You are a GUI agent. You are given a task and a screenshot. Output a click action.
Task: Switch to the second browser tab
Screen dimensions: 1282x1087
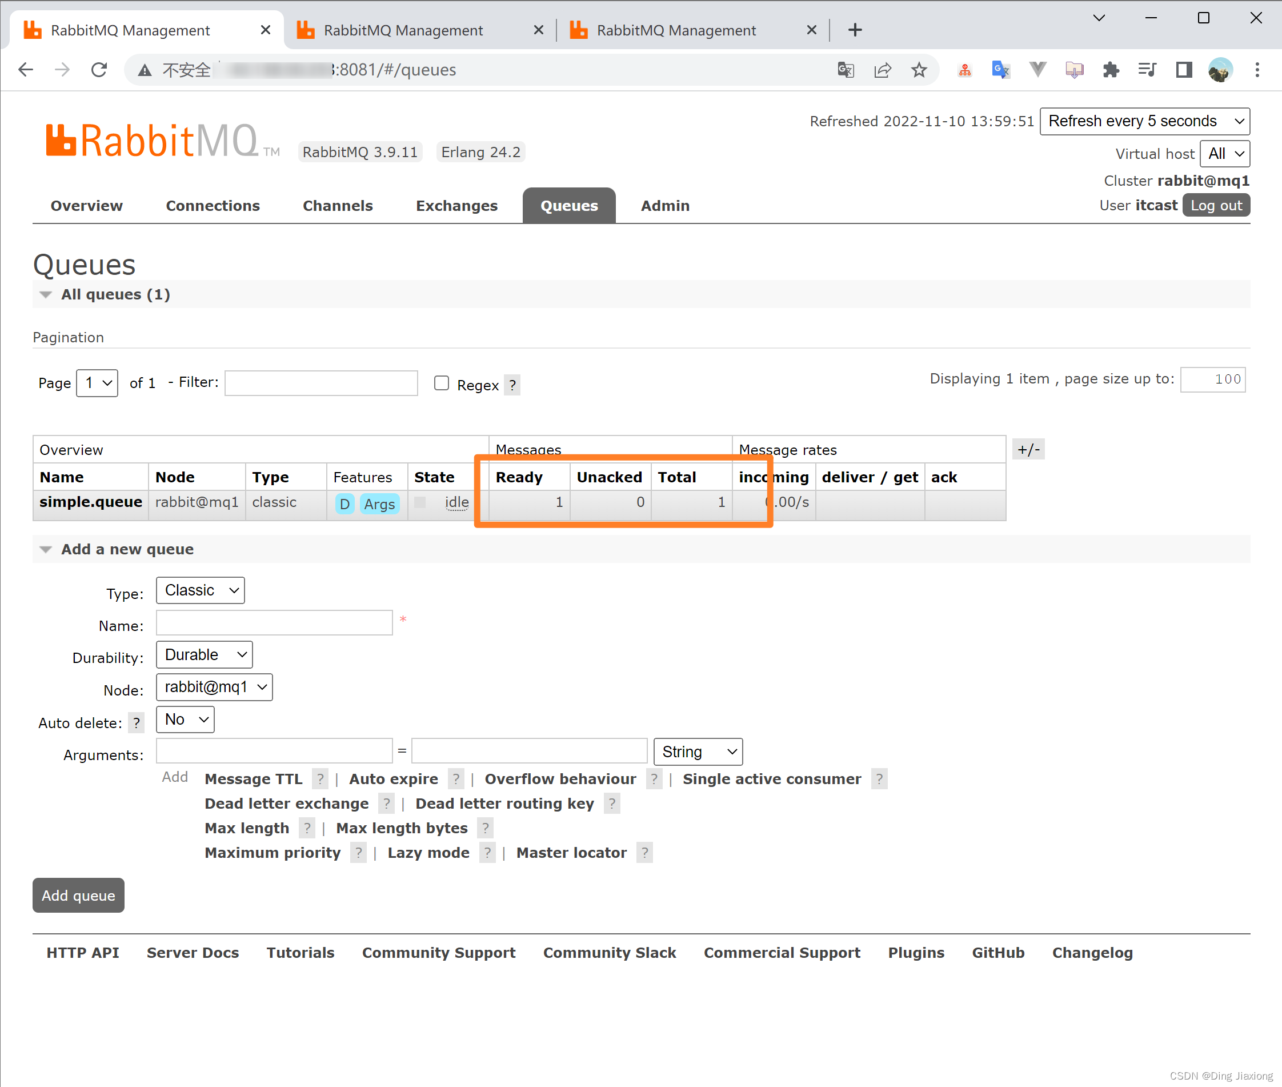pyautogui.click(x=419, y=30)
